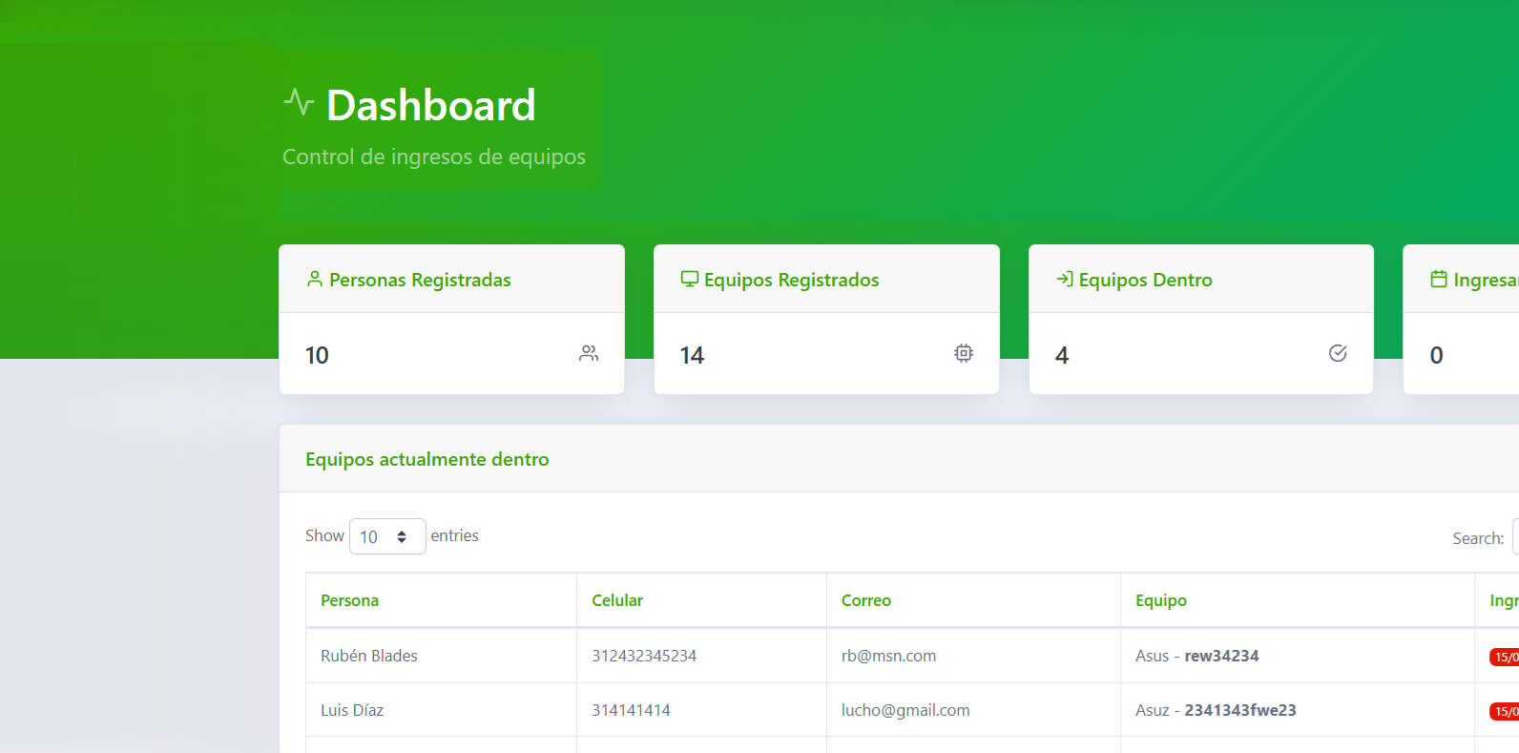Click the Search input field

point(1516,537)
